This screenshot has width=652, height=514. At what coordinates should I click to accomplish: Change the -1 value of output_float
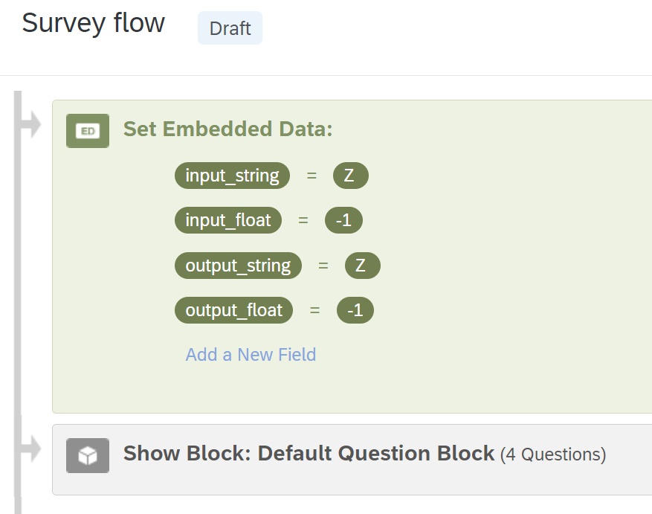[355, 310]
